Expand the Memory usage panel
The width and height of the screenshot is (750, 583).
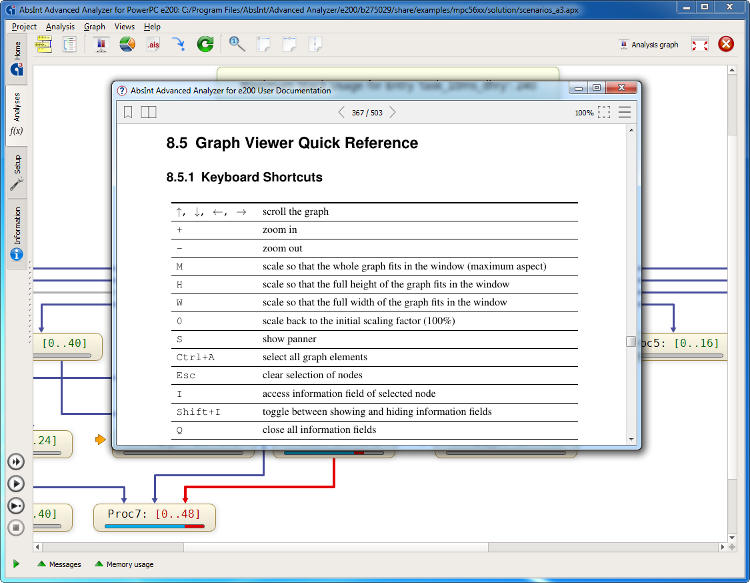pyautogui.click(x=125, y=564)
